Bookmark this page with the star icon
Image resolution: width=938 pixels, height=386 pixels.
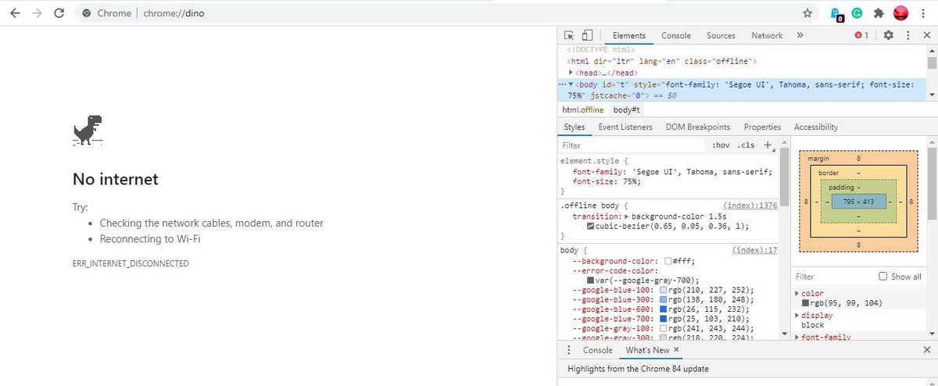point(807,13)
